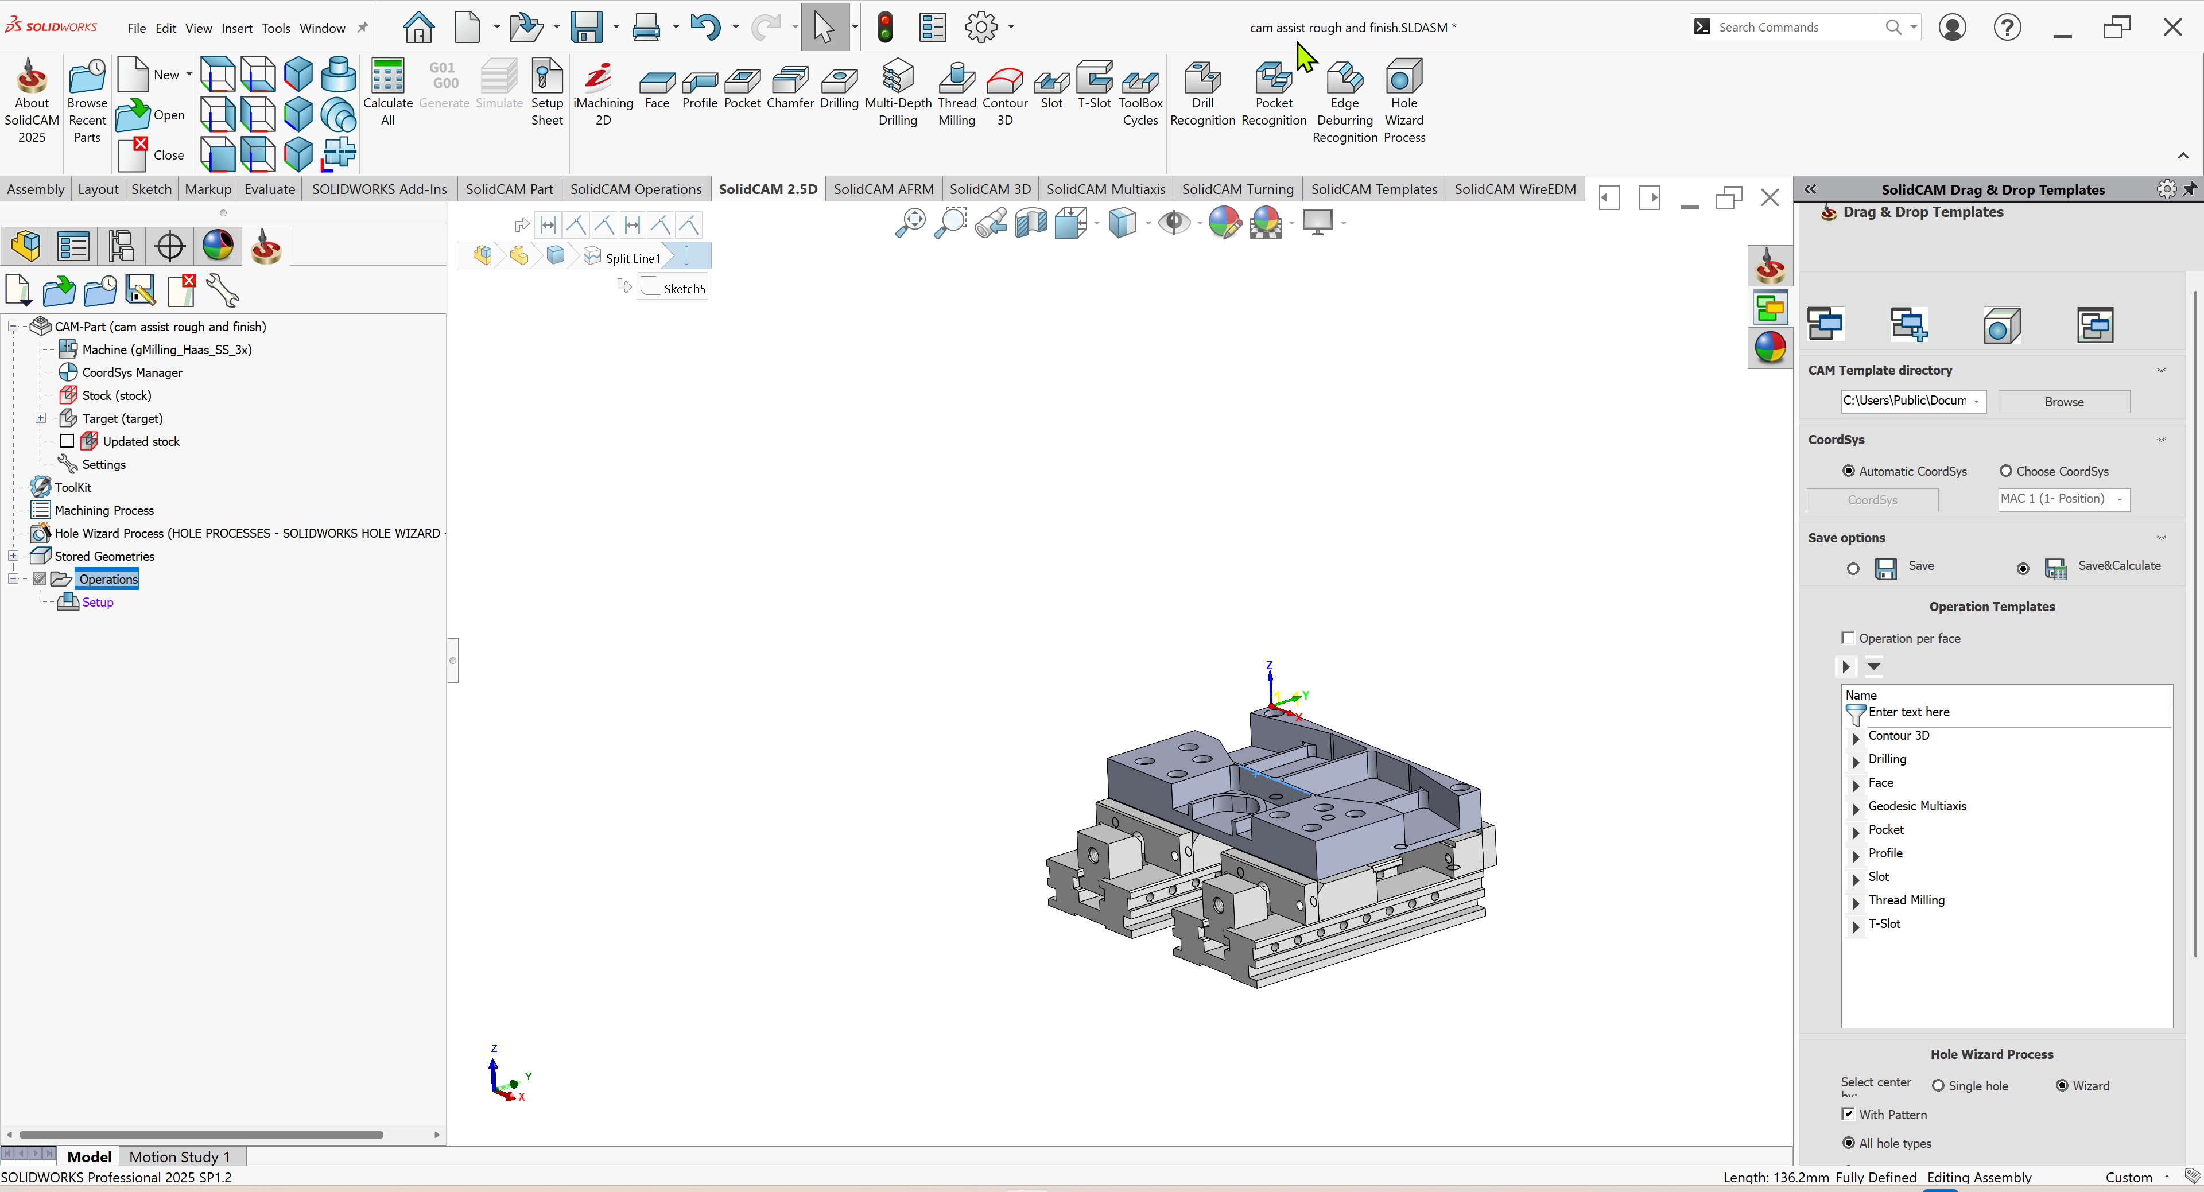
Task: Open the SolidCAM Manager tab icon
Action: point(266,246)
